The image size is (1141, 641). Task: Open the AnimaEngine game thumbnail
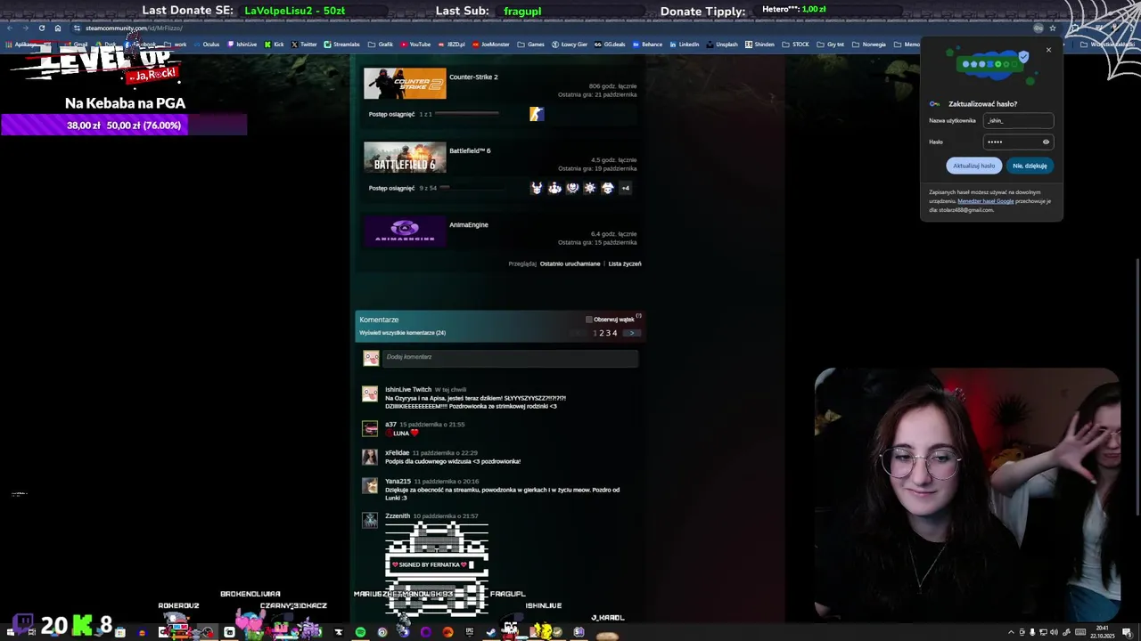tap(405, 231)
